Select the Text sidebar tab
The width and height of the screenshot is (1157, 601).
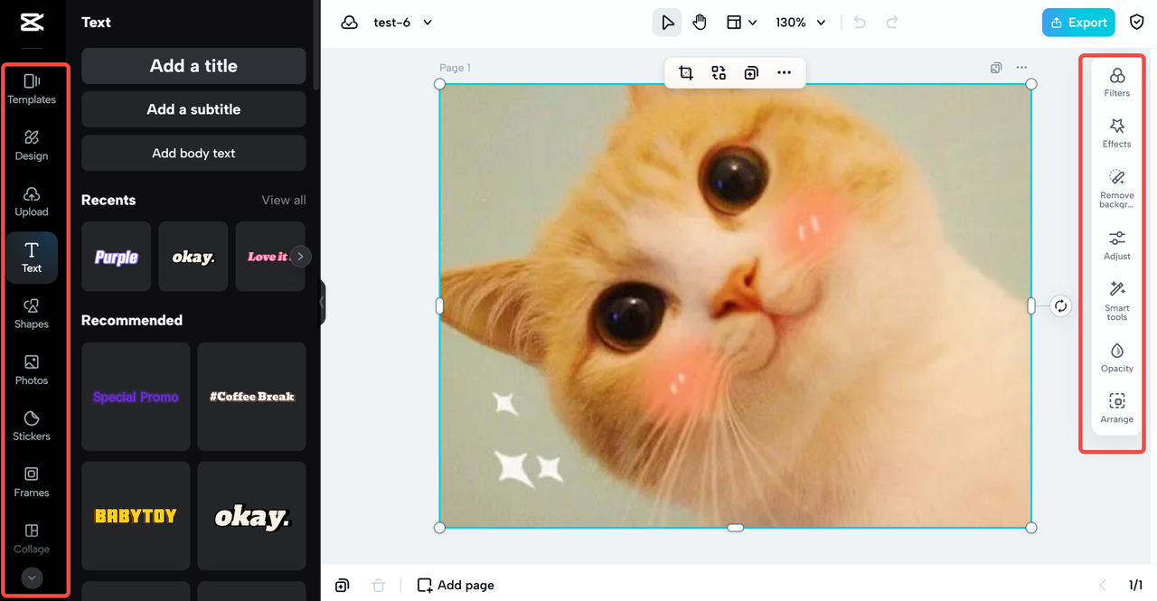tap(32, 258)
